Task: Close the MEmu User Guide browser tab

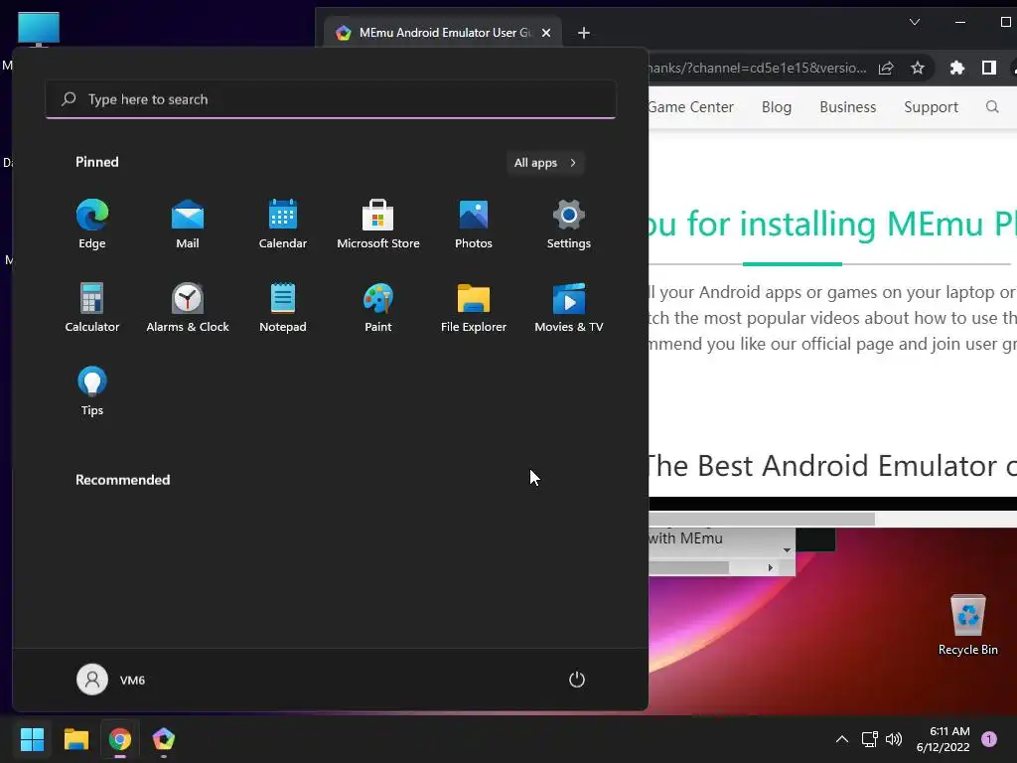Action: pos(546,33)
